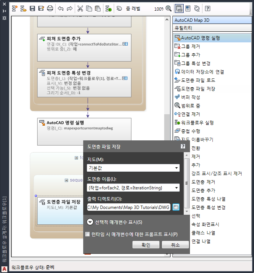Copy the selected activity
The height and width of the screenshot is (273, 254).
tap(89, 8)
